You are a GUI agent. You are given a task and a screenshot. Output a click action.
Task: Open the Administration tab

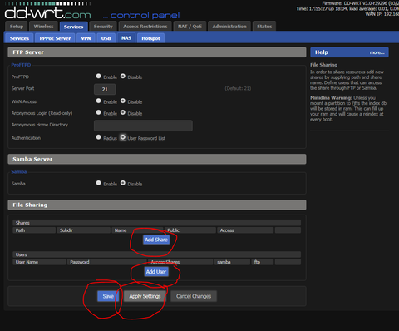point(229,27)
